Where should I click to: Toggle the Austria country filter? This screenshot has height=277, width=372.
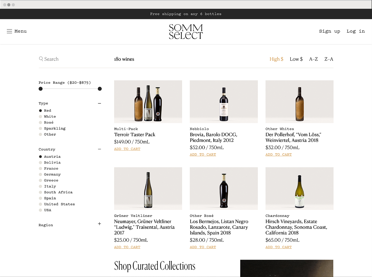click(x=50, y=156)
